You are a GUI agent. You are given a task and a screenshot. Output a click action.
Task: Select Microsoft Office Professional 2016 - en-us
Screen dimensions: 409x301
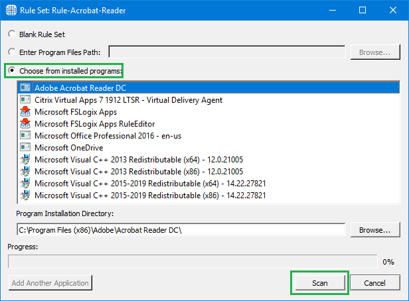point(208,136)
